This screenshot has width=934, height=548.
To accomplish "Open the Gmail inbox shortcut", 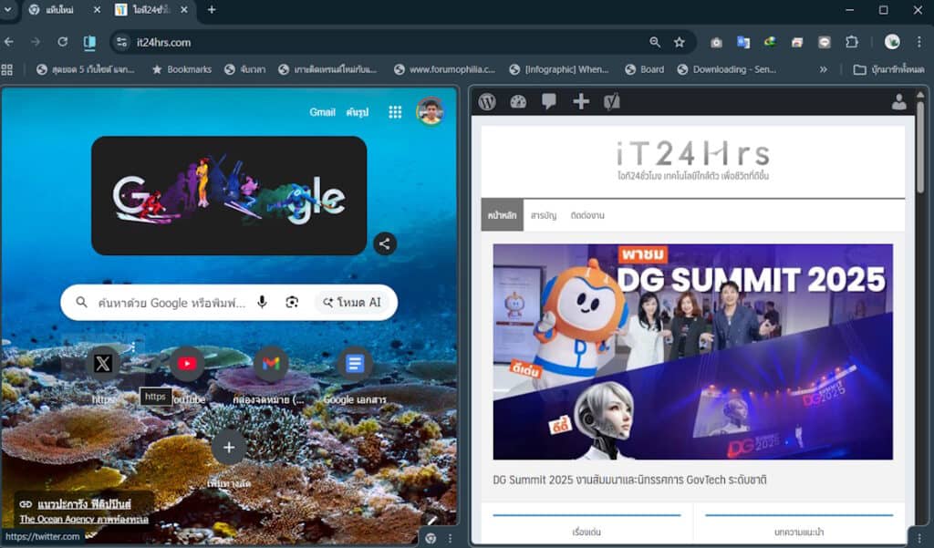I will [x=271, y=363].
